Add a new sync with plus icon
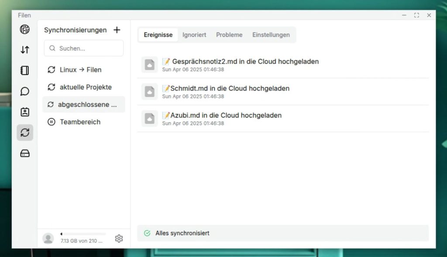Image resolution: width=447 pixels, height=257 pixels. tap(117, 30)
